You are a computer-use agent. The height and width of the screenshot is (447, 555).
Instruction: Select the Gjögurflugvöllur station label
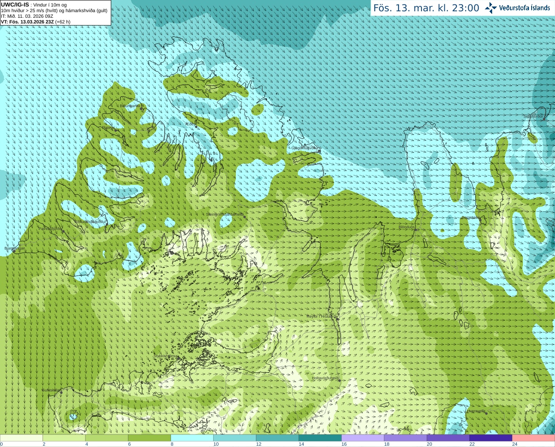pos(305,148)
